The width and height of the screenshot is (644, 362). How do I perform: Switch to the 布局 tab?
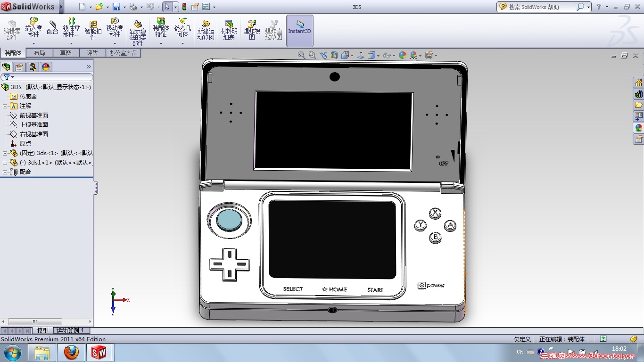click(39, 53)
